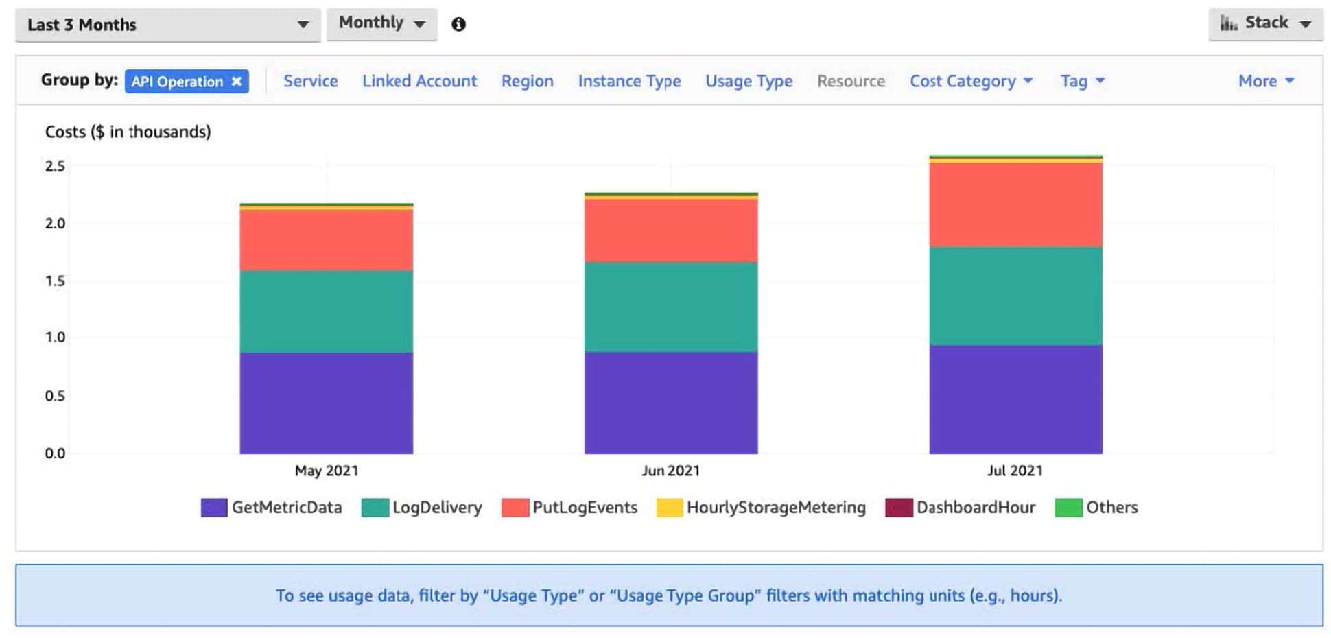Group costs by Instance Type
Screen dimensions: 1331x638
coord(629,81)
